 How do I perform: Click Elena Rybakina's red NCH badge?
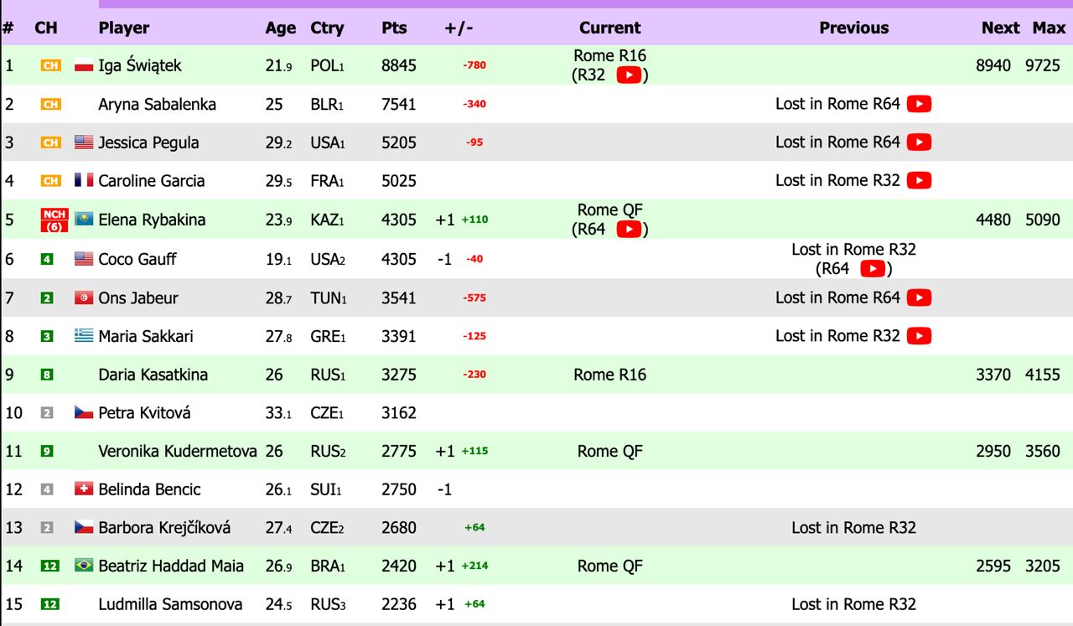tap(54, 220)
